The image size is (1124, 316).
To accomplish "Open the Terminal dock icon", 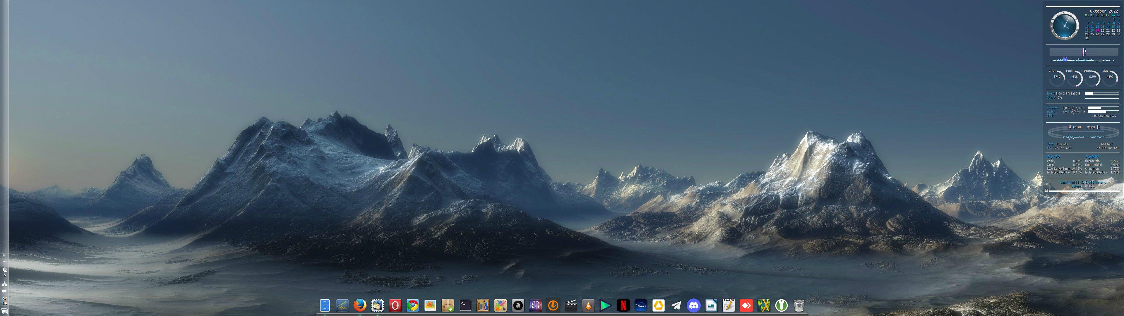I will coord(465,305).
